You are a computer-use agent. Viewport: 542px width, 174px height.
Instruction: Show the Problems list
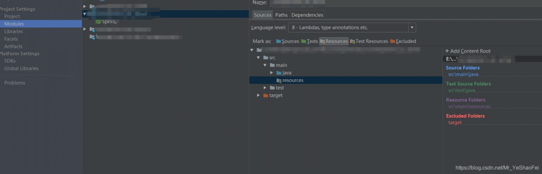pyautogui.click(x=14, y=83)
